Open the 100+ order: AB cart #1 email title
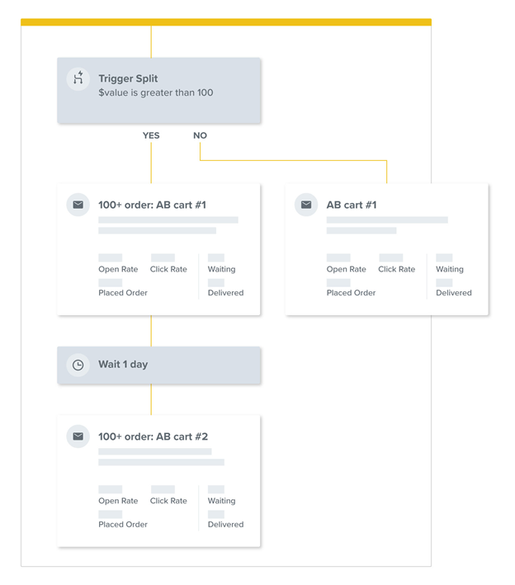 [x=152, y=205]
